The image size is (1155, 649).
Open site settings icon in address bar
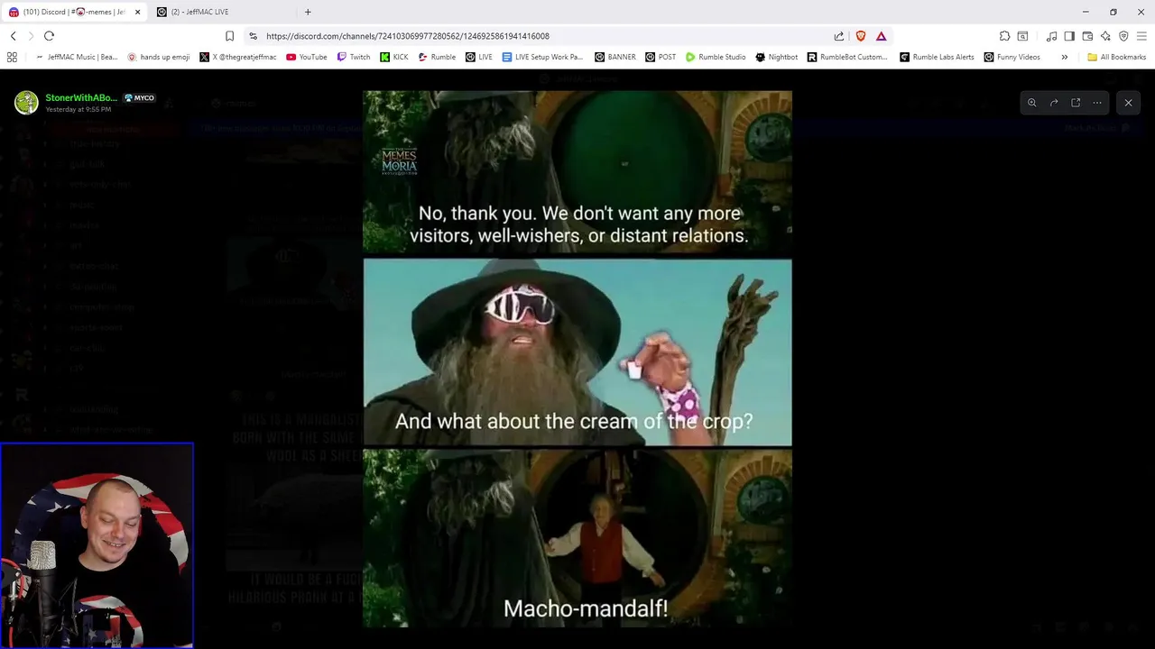(x=253, y=36)
